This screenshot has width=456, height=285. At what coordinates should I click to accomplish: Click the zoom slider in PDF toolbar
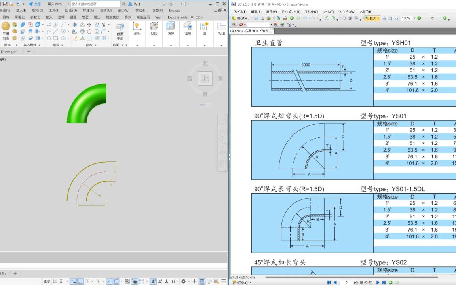[432, 18]
